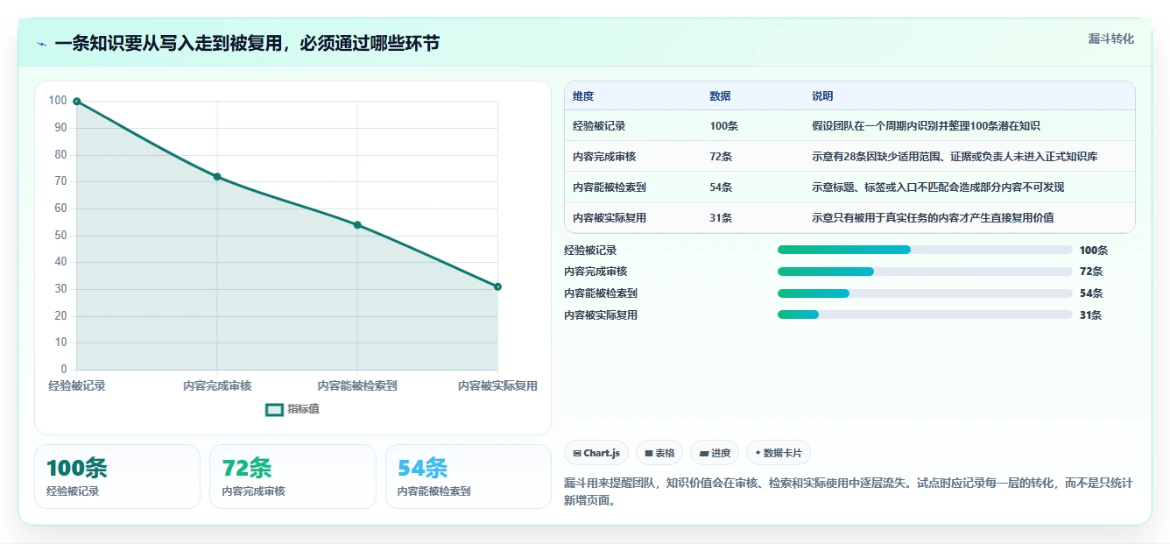Click the 经验被记录 progress bar
The height and width of the screenshot is (544, 1170).
click(925, 250)
